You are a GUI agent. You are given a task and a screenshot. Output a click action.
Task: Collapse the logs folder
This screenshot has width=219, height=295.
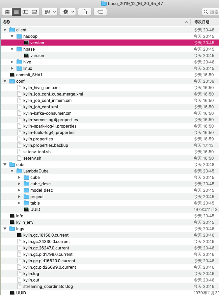point(5,229)
